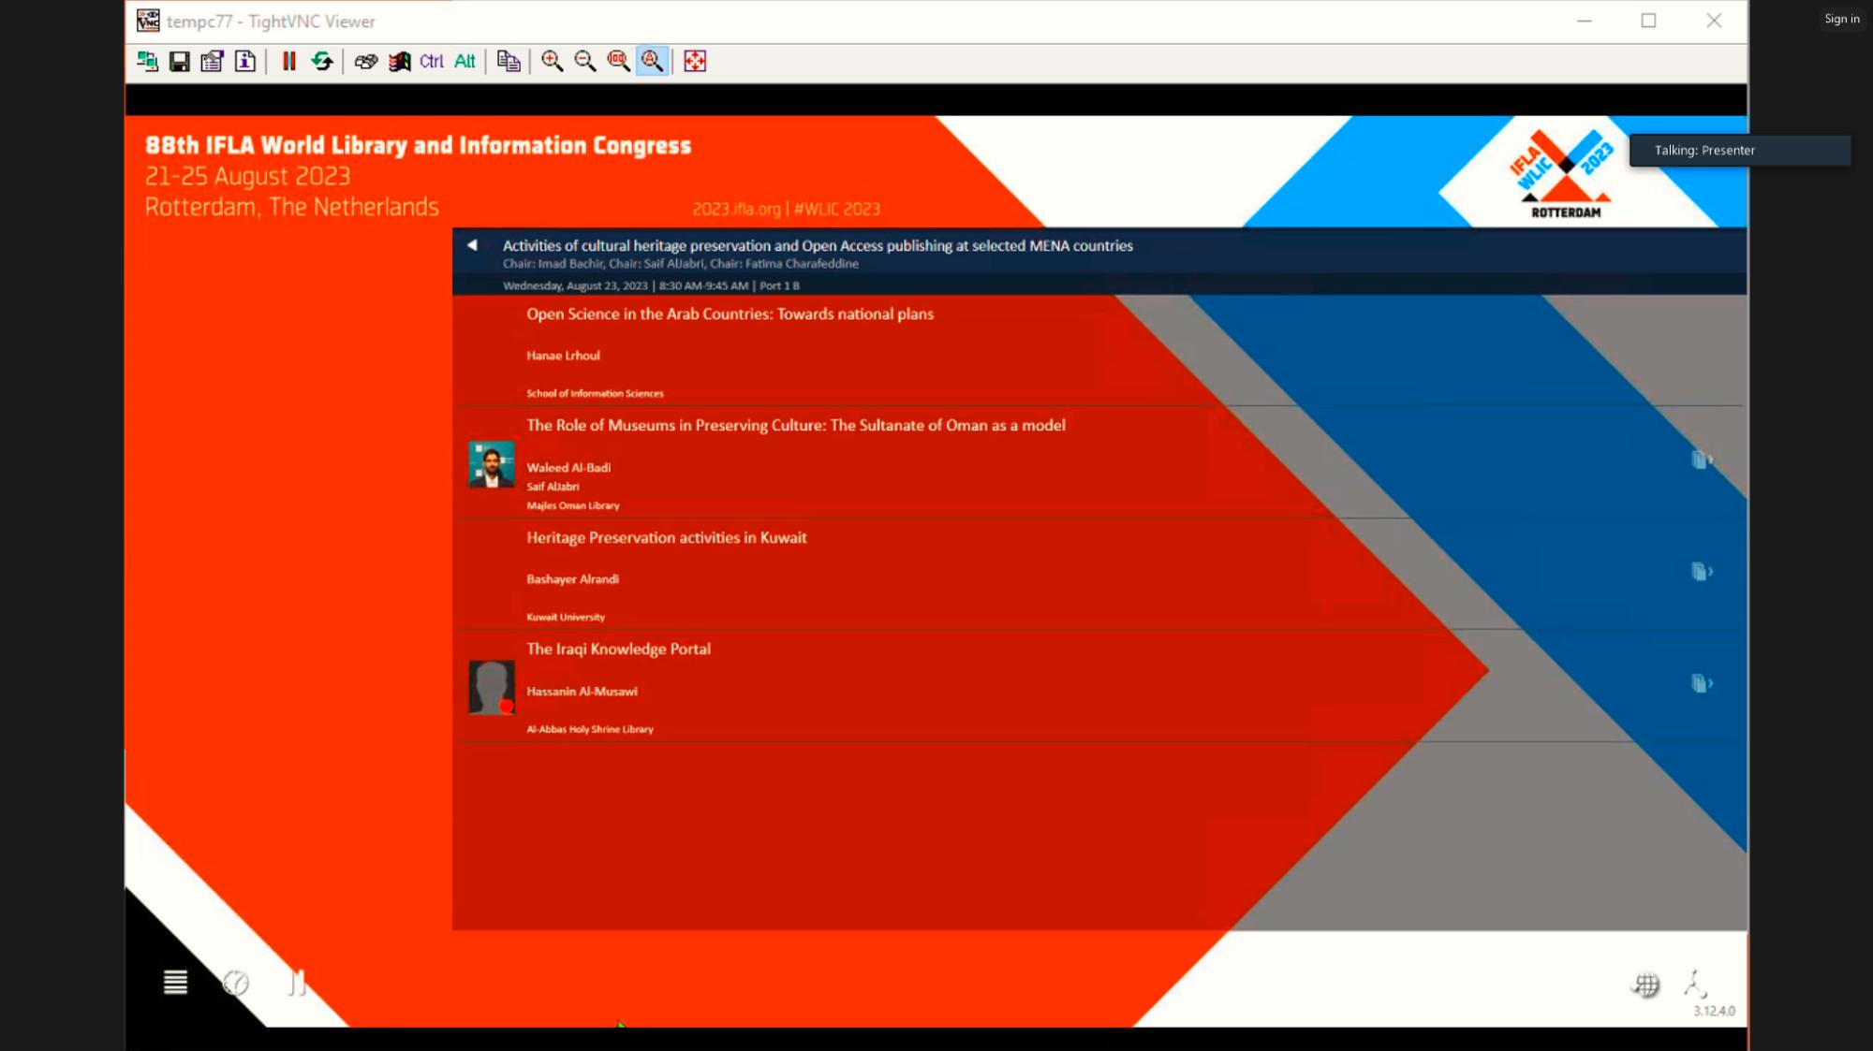The height and width of the screenshot is (1051, 1873).
Task: Open file transfer icon
Action: pos(509,62)
